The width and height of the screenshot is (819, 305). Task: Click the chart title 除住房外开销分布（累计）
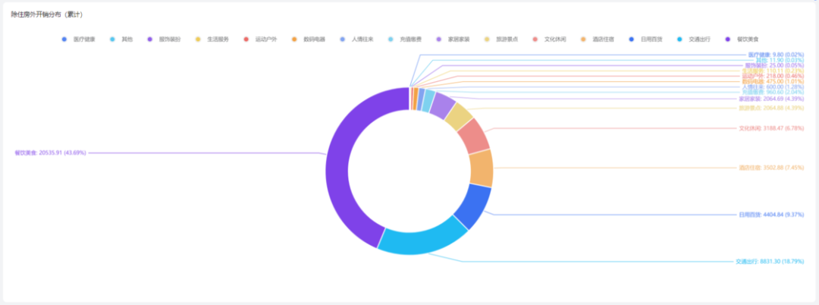(x=47, y=14)
